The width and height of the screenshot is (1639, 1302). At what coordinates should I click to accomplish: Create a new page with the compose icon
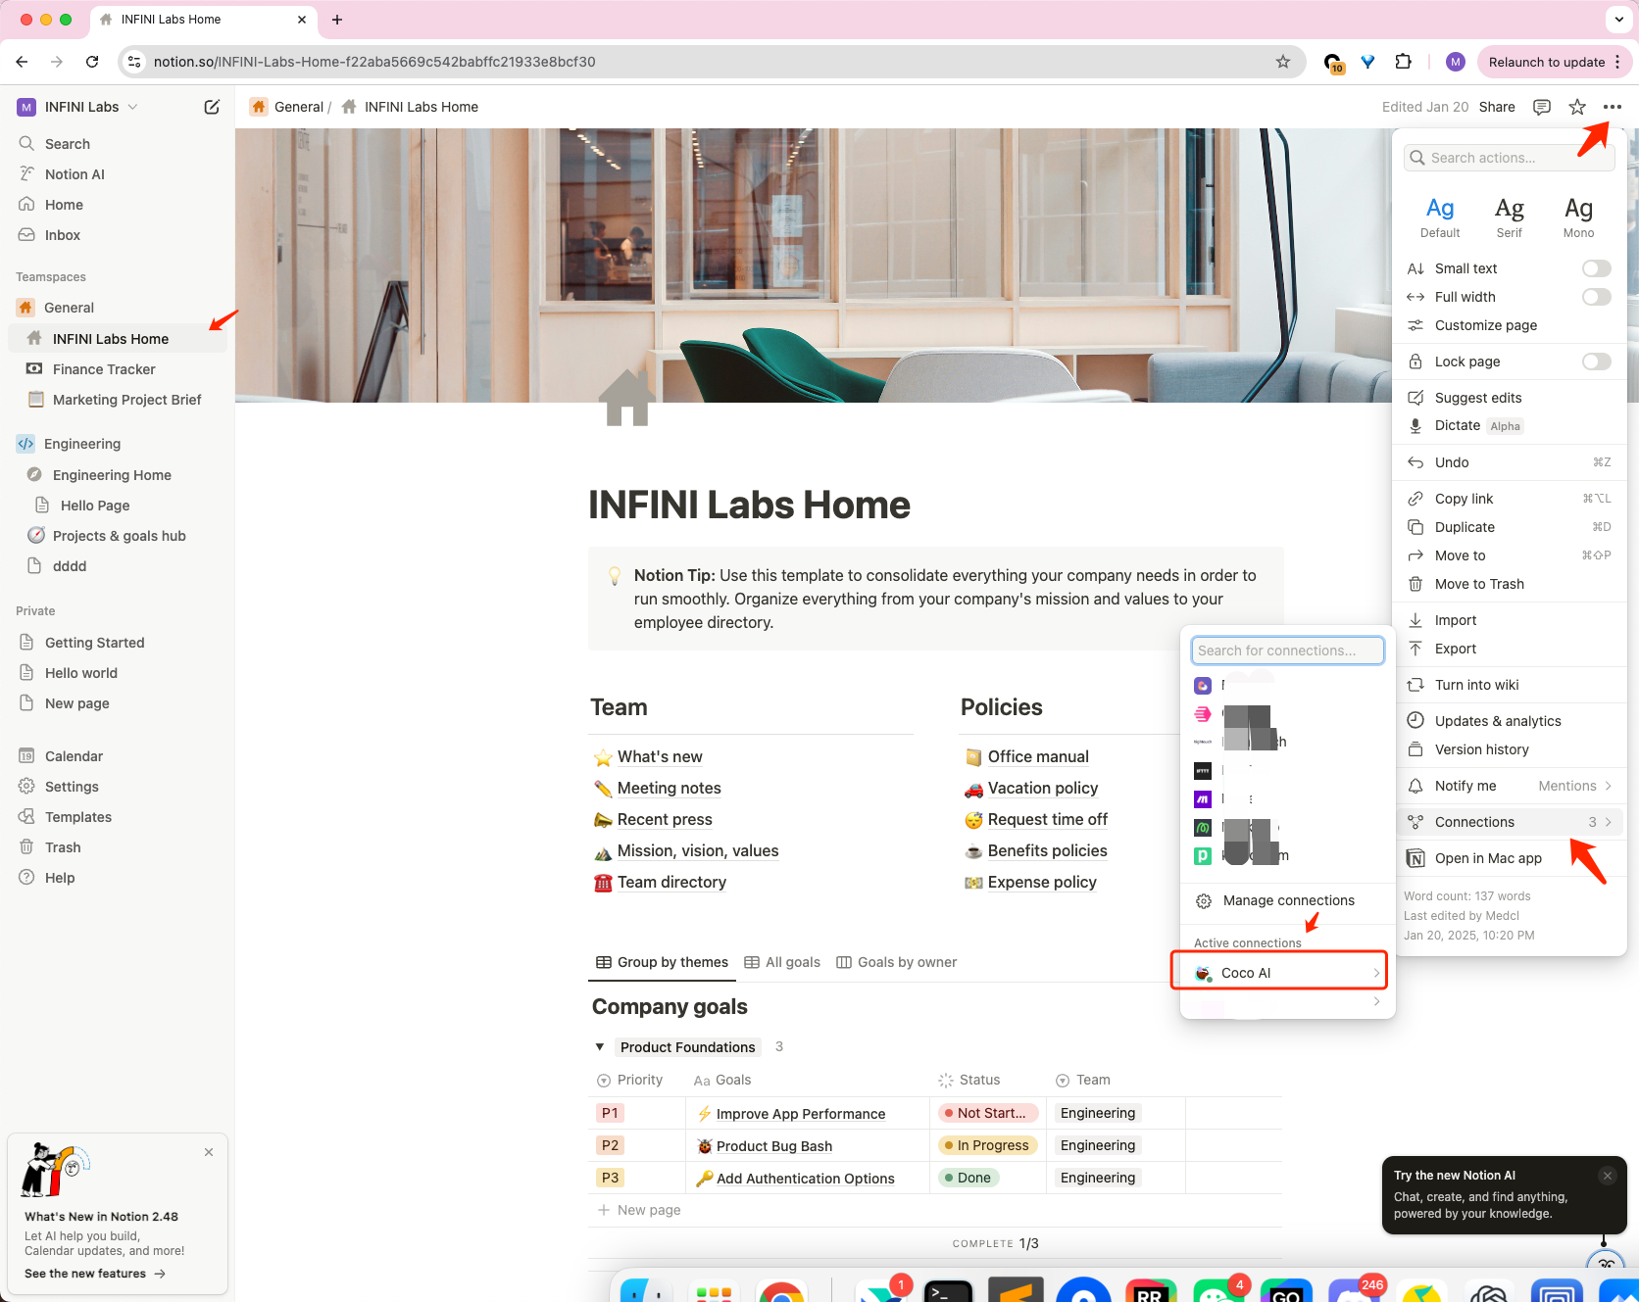click(x=212, y=107)
